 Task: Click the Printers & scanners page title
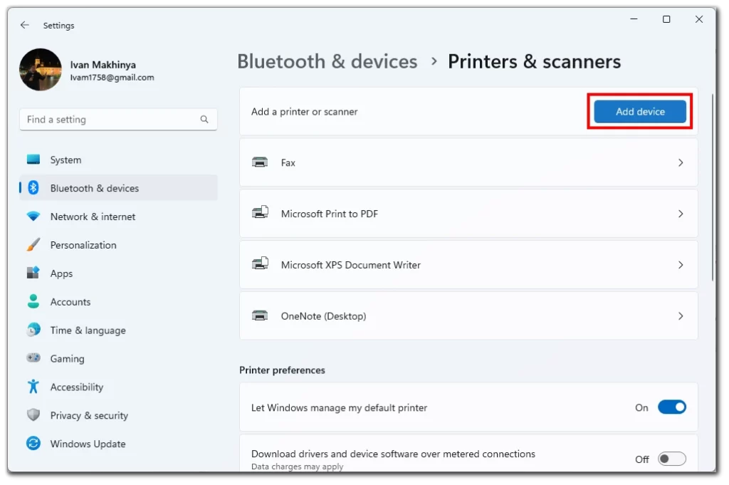coord(534,61)
